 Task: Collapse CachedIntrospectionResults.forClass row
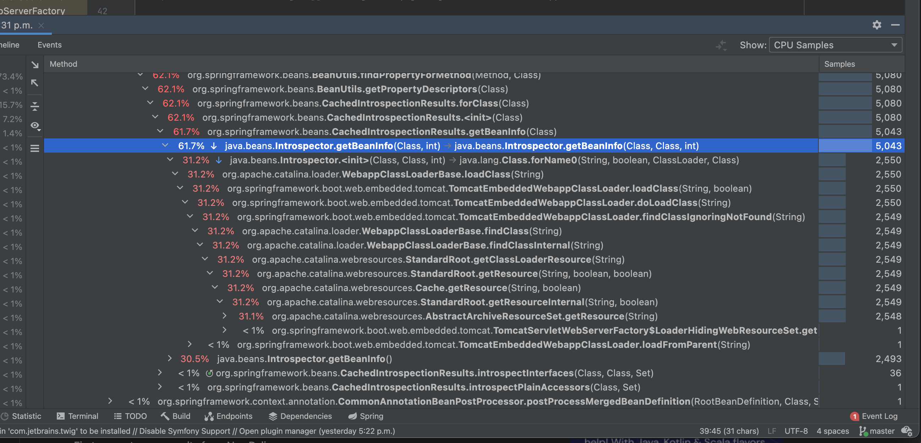(x=150, y=103)
